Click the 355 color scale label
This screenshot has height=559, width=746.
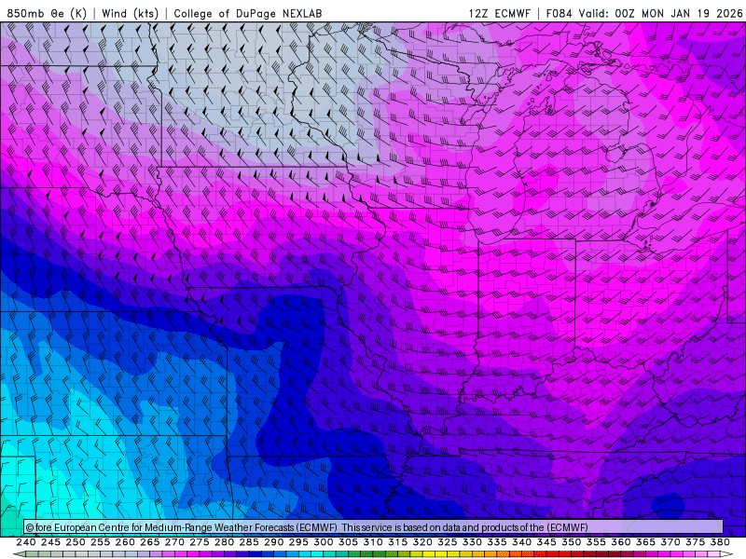coord(596,542)
